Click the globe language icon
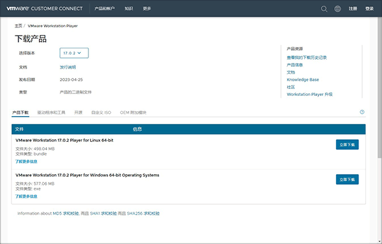Viewport: 382px width, 244px height. pos(337,9)
